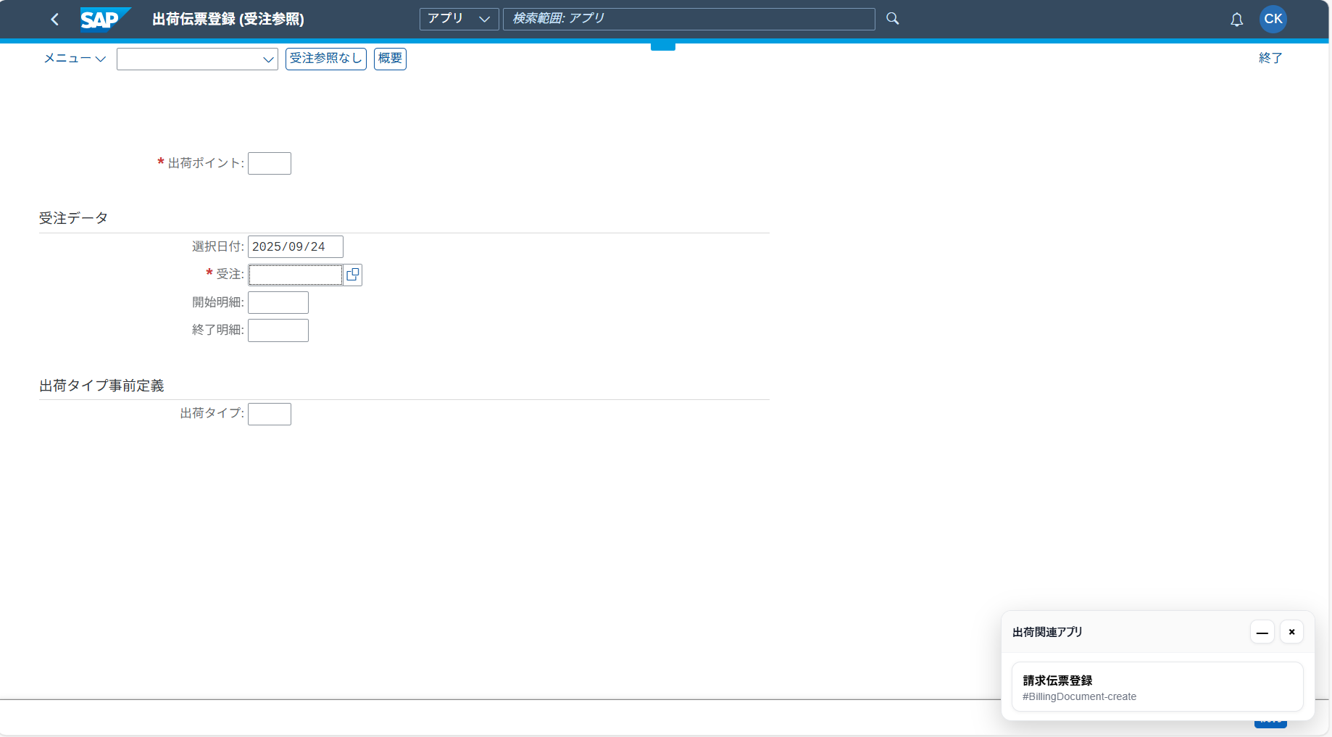Click the 概要 button
Viewport: 1332px width, 737px height.
click(390, 59)
